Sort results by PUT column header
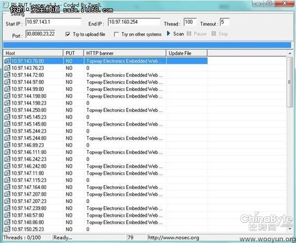The image size is (296, 243). 73,53
